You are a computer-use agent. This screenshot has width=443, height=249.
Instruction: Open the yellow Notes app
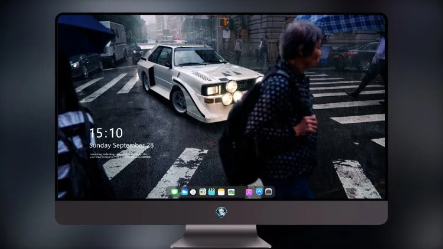(221, 192)
